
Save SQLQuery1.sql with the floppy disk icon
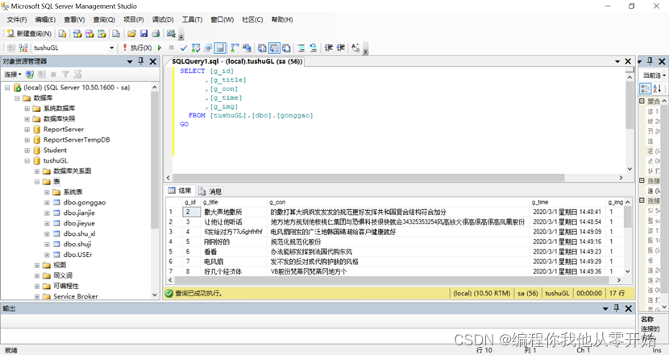click(143, 34)
